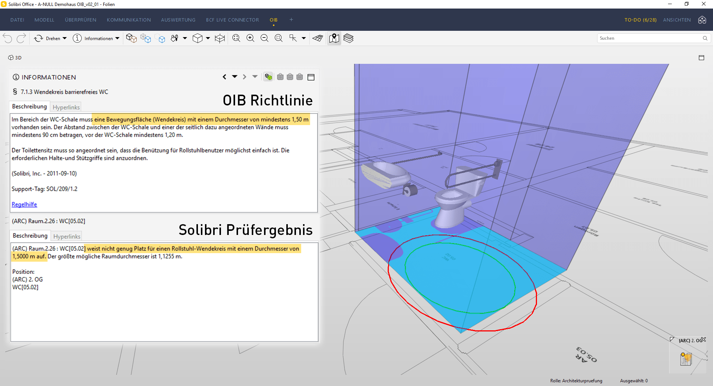Open the DATEI menu
713x386 pixels.
tap(17, 20)
